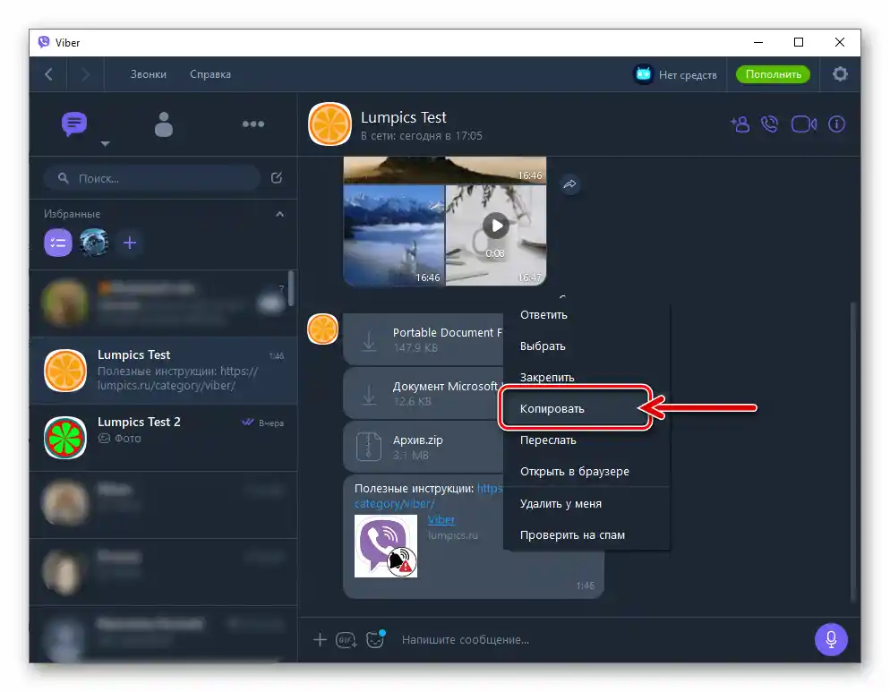The height and width of the screenshot is (692, 890).
Task: Switch to the Contacts view in sidebar
Action: point(164,124)
